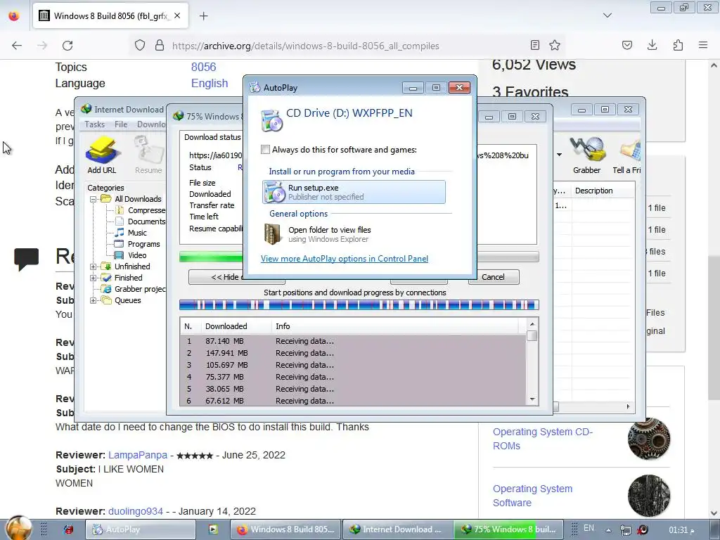Click the Hide details button
The image size is (720, 540).
coord(216,277)
